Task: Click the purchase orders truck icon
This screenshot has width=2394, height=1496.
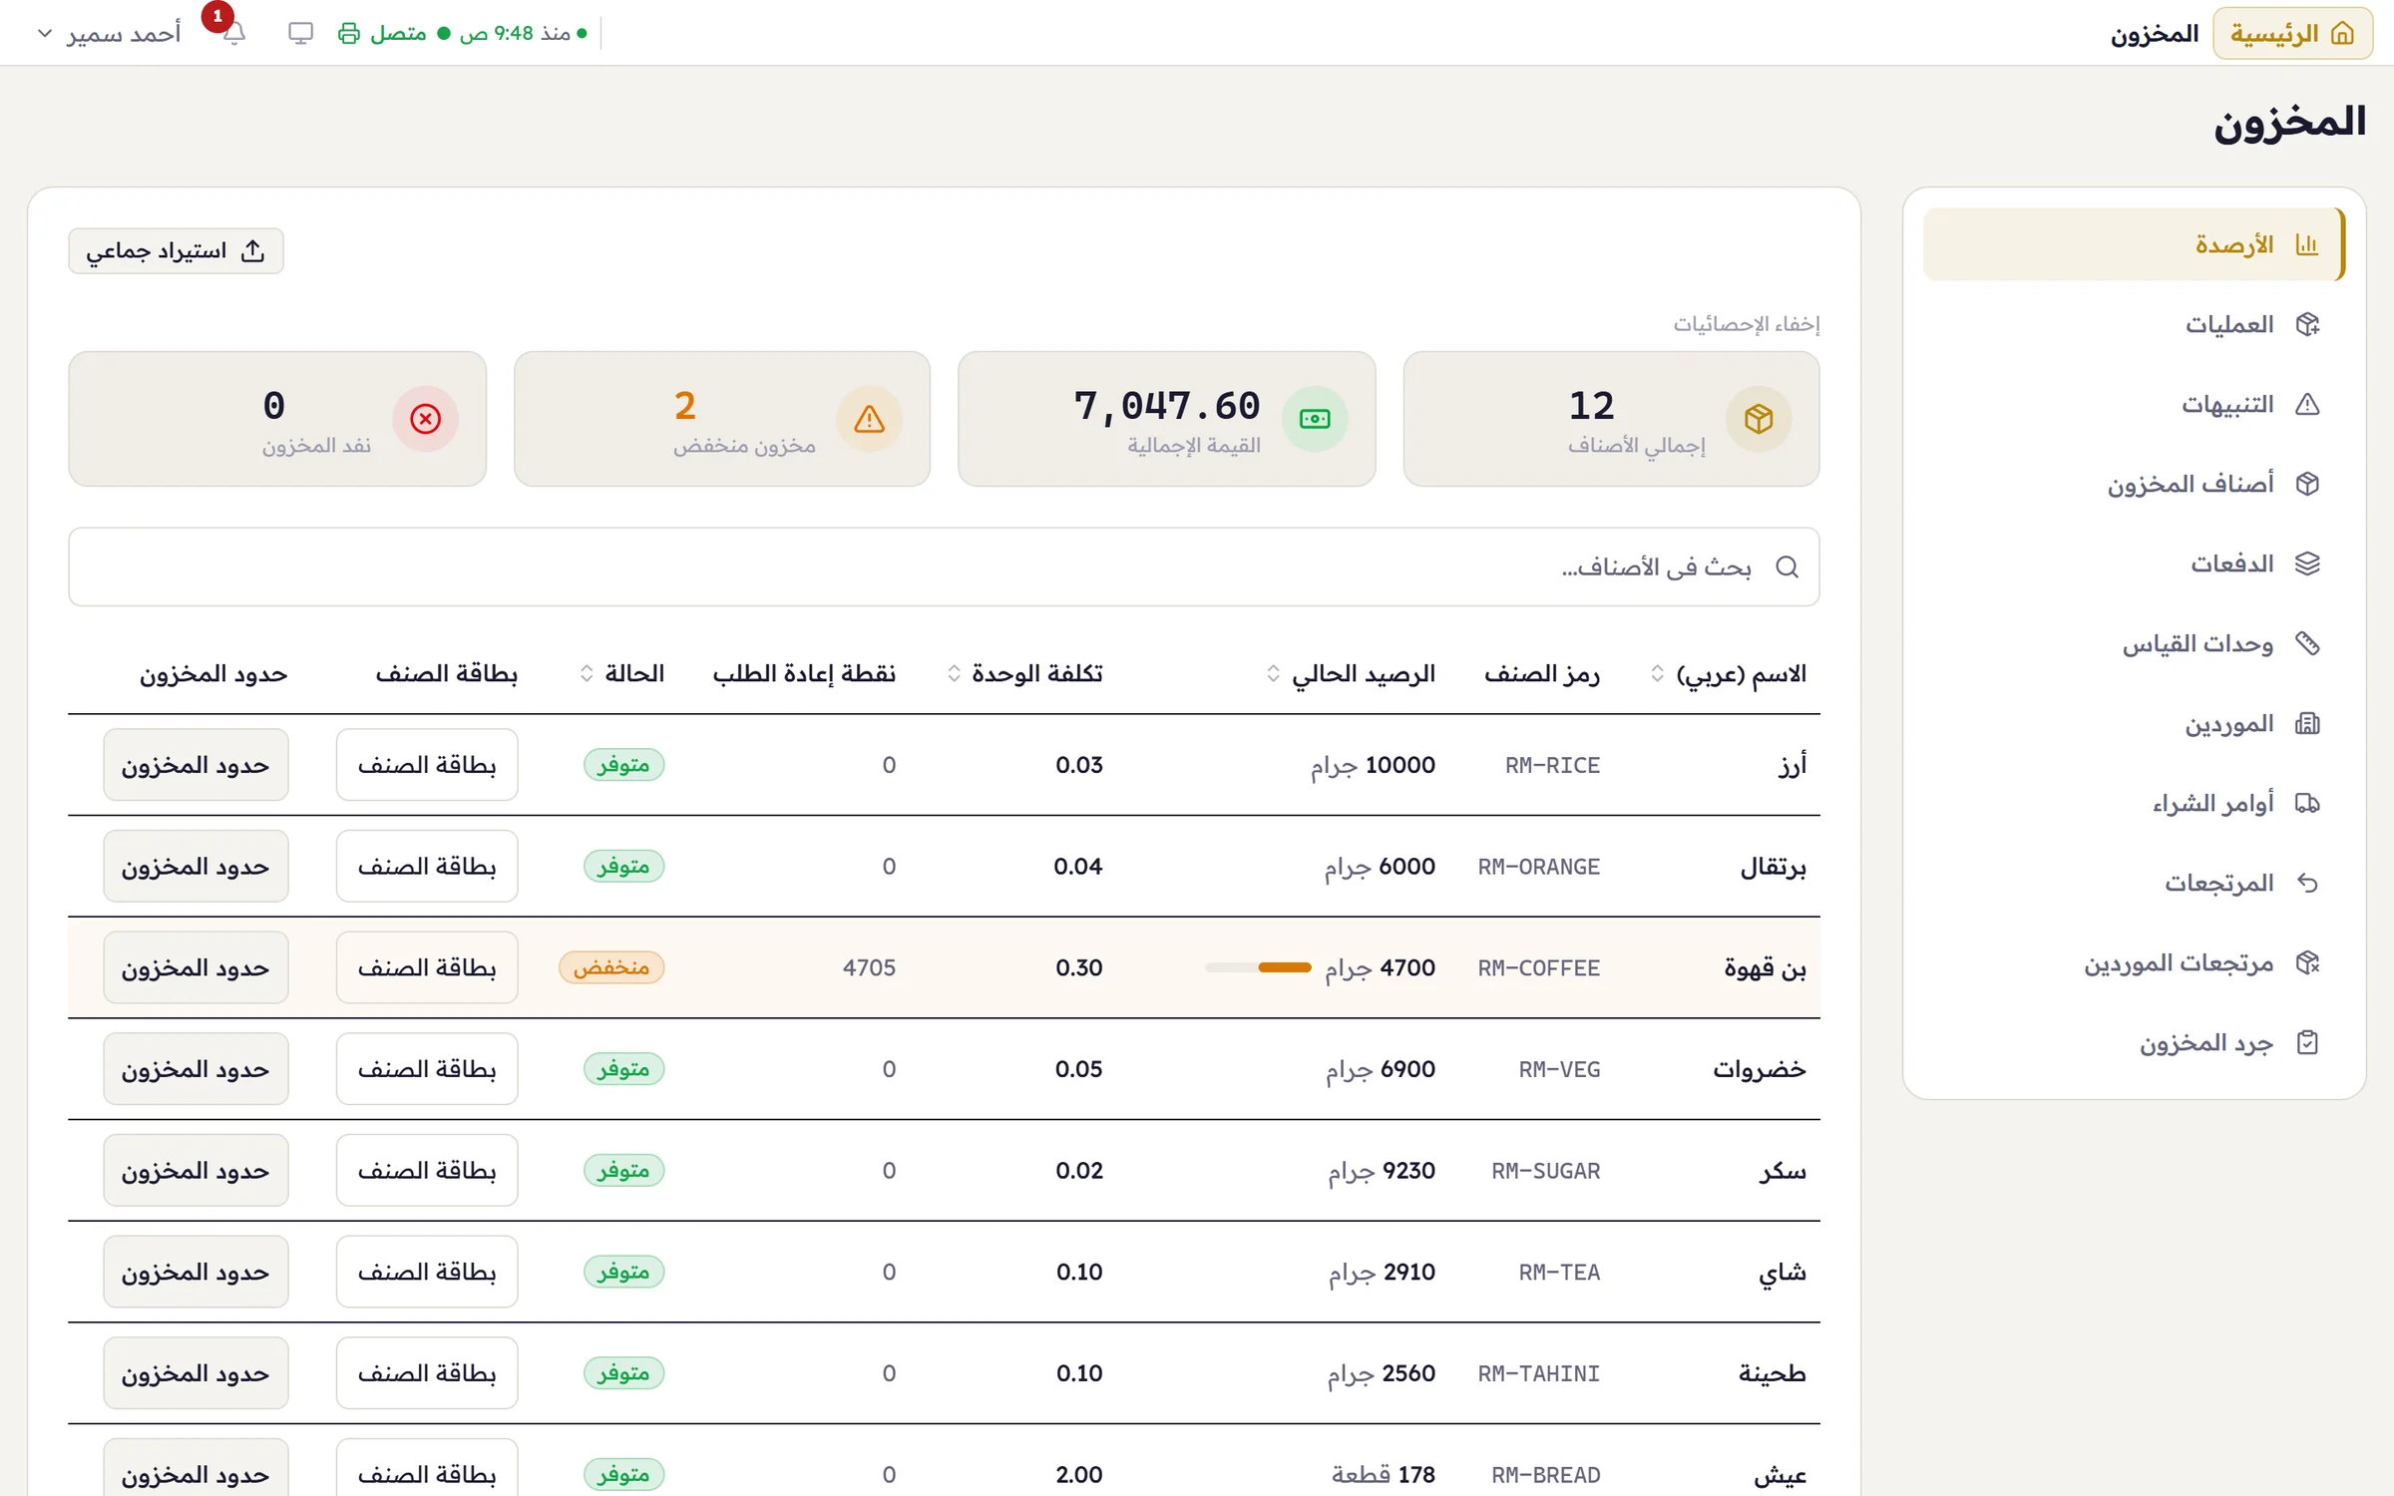Action: tap(2307, 803)
